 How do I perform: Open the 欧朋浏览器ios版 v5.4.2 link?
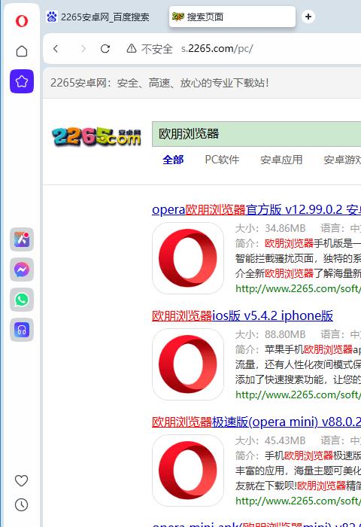tap(242, 315)
